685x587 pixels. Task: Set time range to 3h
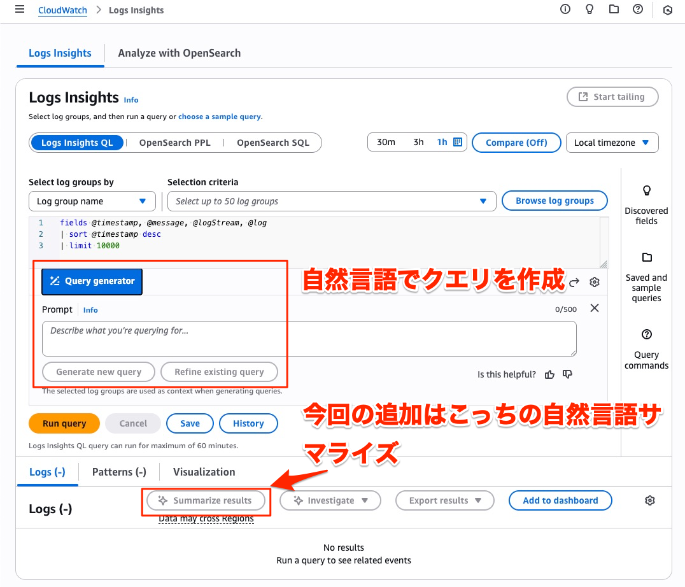(x=418, y=143)
